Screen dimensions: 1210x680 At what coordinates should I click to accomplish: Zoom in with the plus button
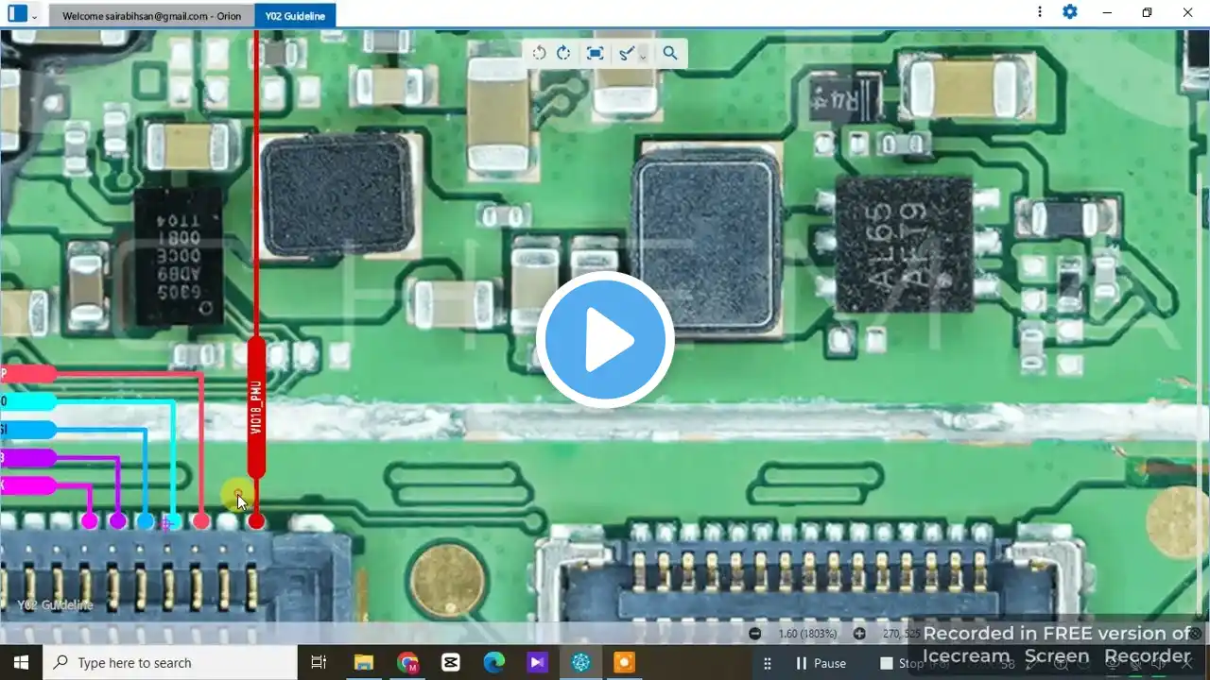point(859,634)
